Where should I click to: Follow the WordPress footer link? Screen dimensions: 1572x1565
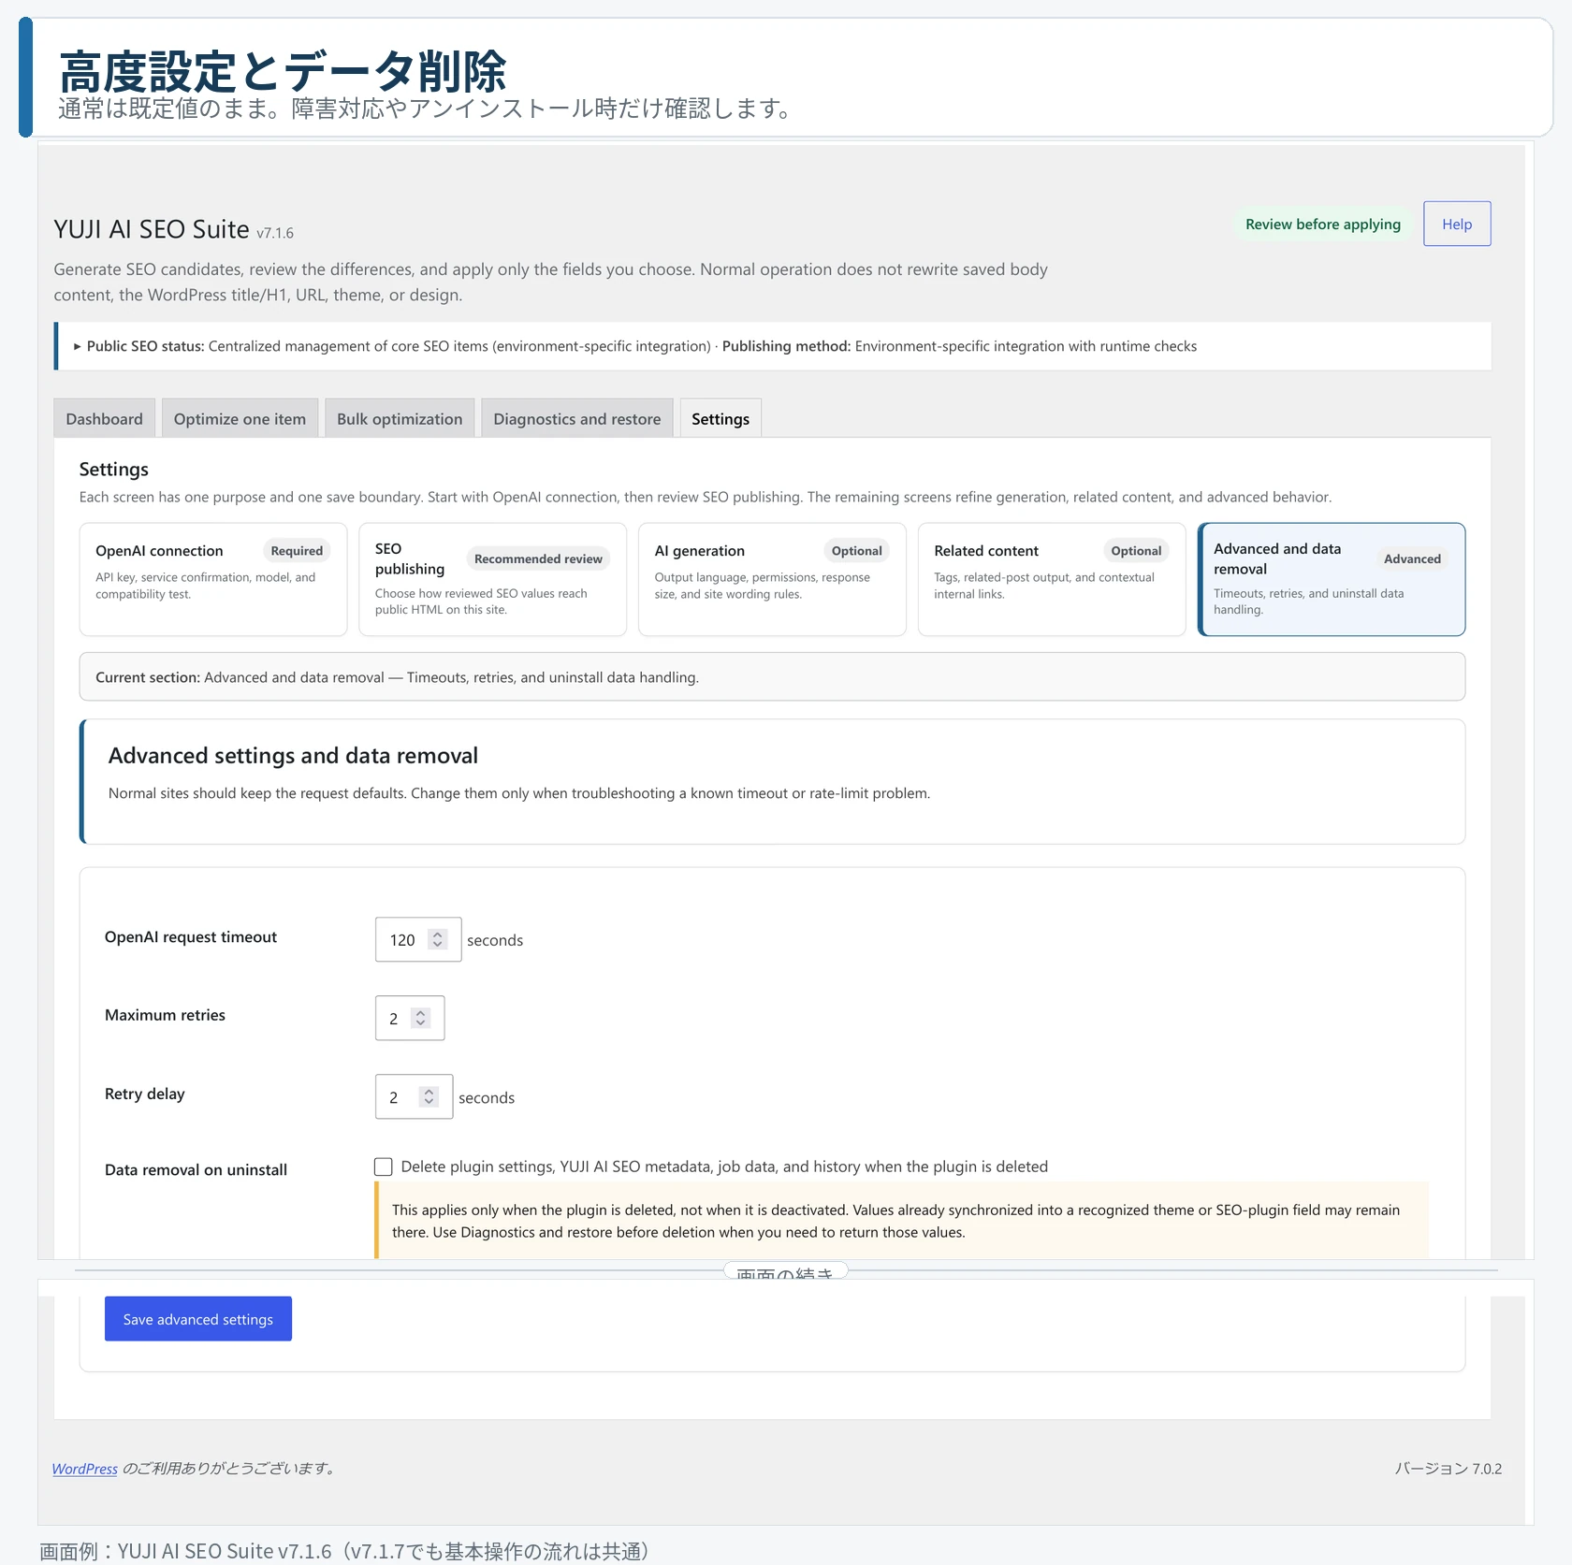[85, 1469]
